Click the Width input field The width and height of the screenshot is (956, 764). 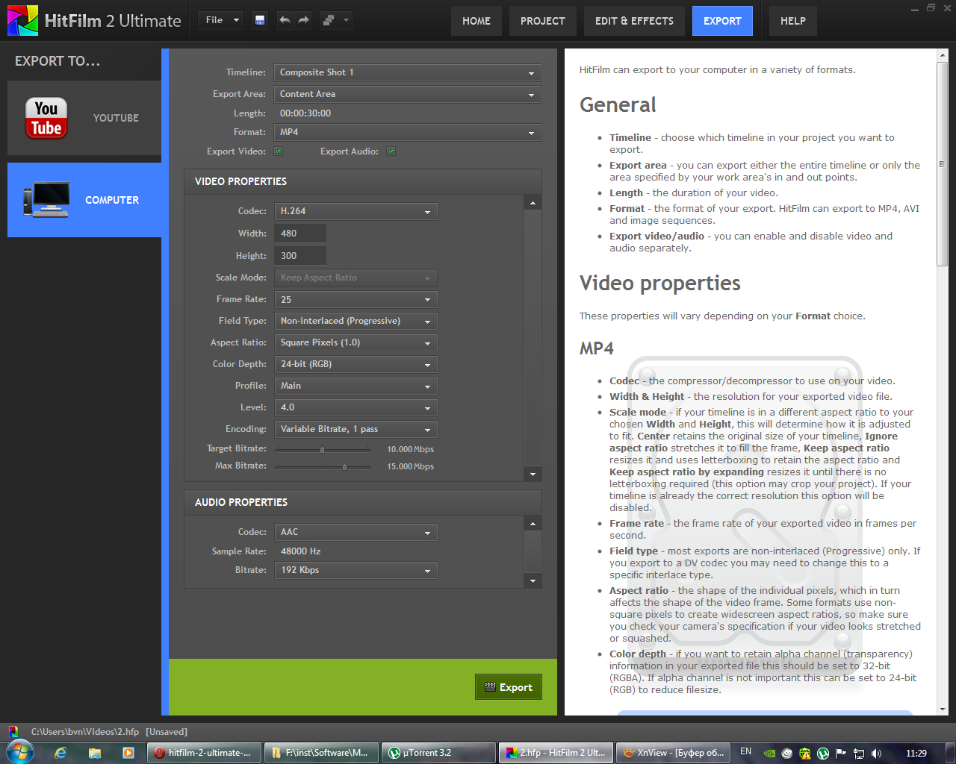tap(299, 234)
